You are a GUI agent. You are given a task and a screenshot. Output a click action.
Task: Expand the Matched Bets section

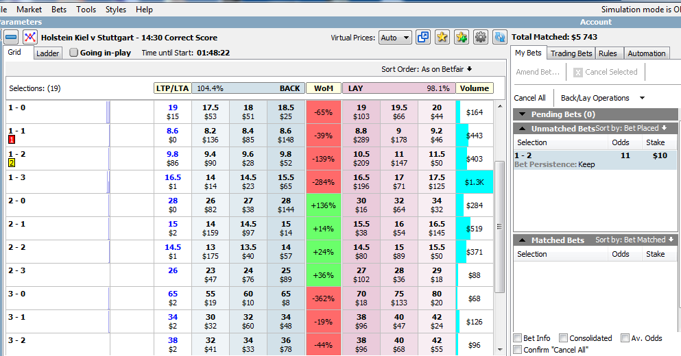[523, 240]
